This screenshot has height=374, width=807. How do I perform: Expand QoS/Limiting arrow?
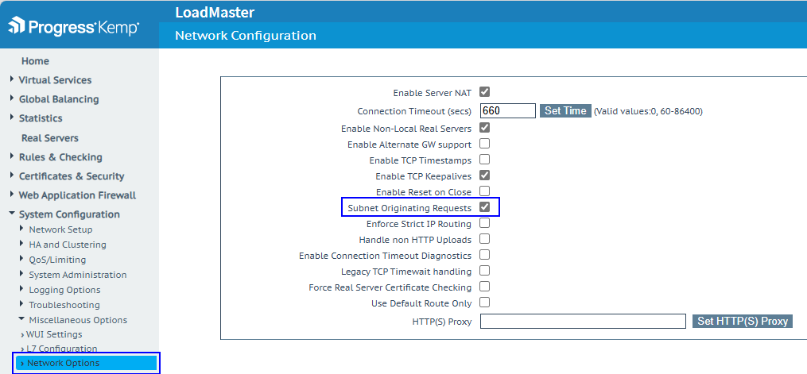(21, 258)
